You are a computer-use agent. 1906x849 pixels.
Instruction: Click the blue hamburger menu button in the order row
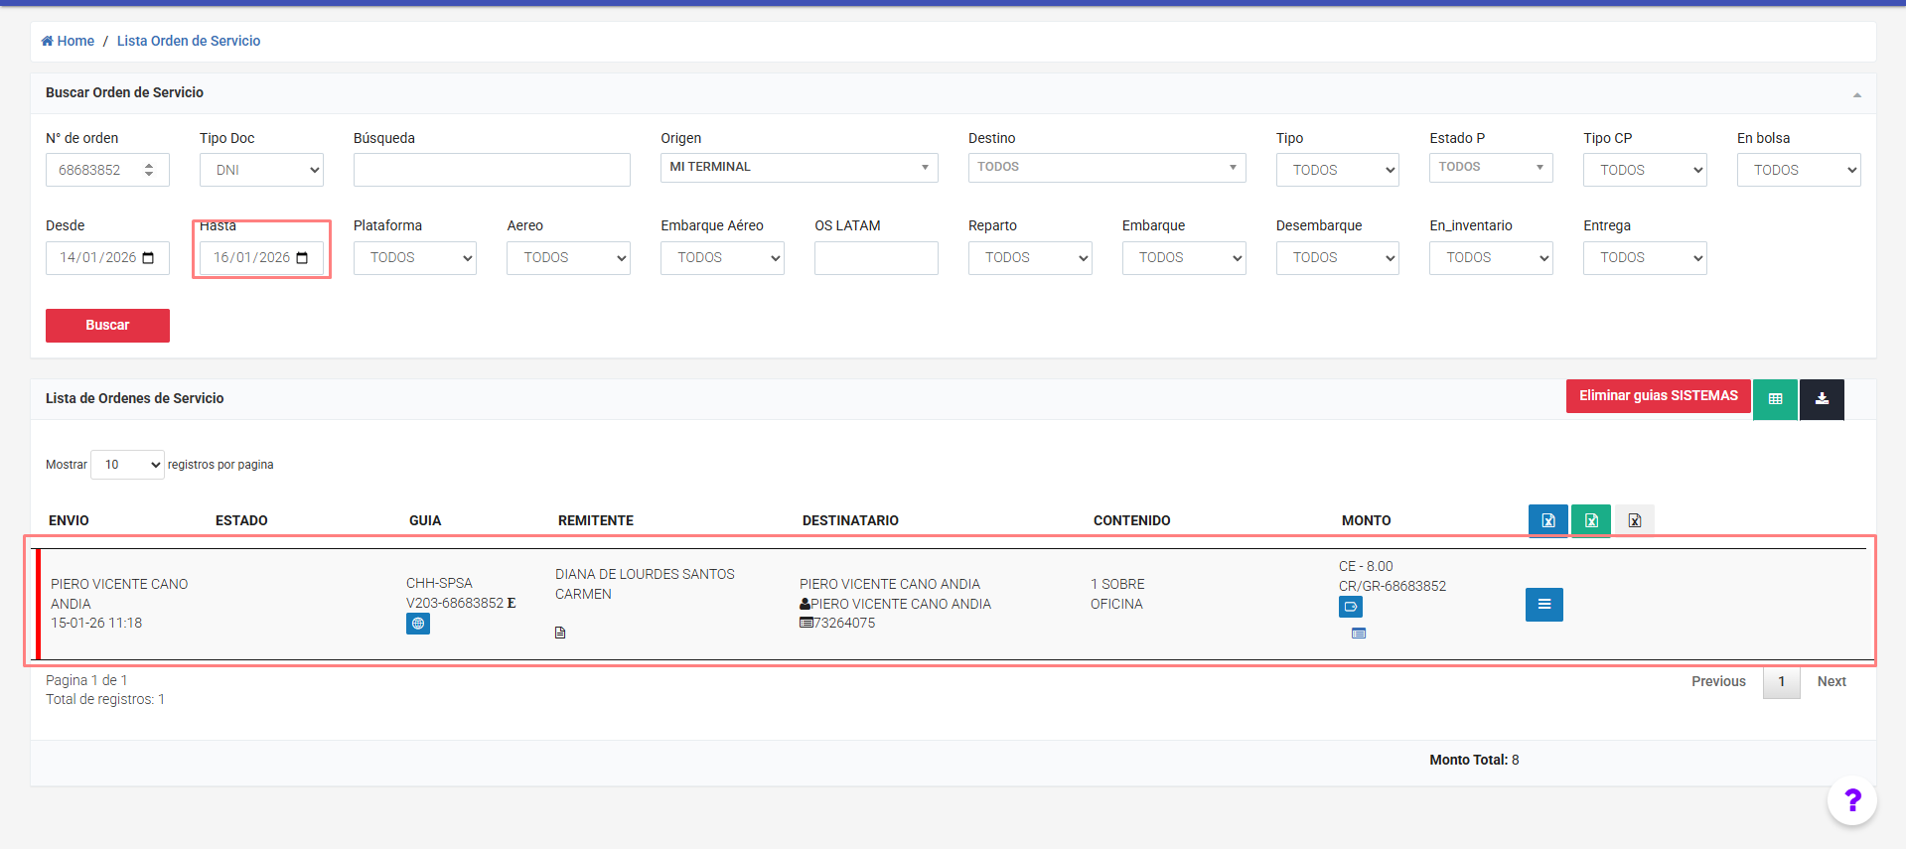tap(1543, 605)
